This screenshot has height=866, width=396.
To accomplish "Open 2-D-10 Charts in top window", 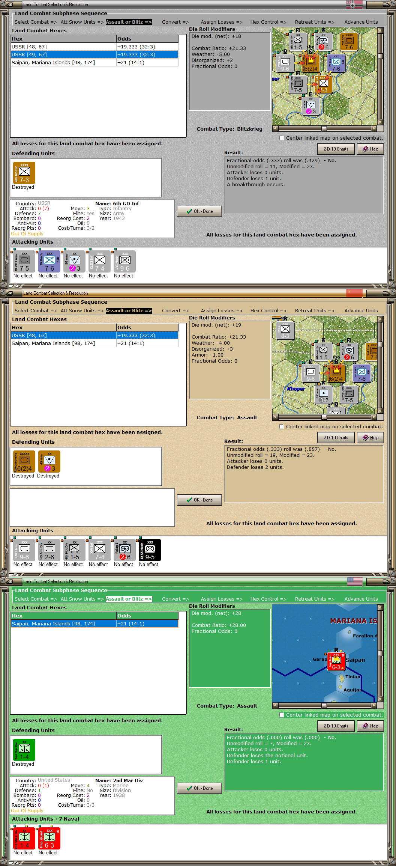I will [336, 149].
